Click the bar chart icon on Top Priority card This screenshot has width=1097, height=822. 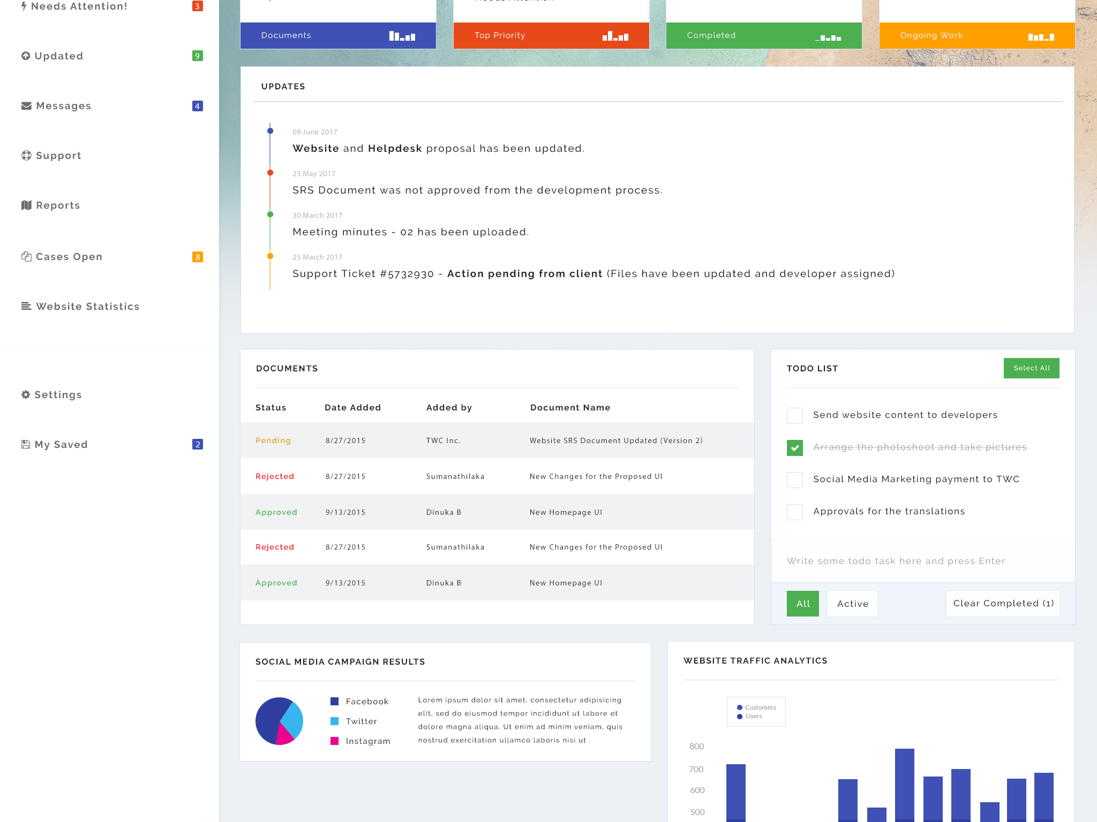pos(615,36)
